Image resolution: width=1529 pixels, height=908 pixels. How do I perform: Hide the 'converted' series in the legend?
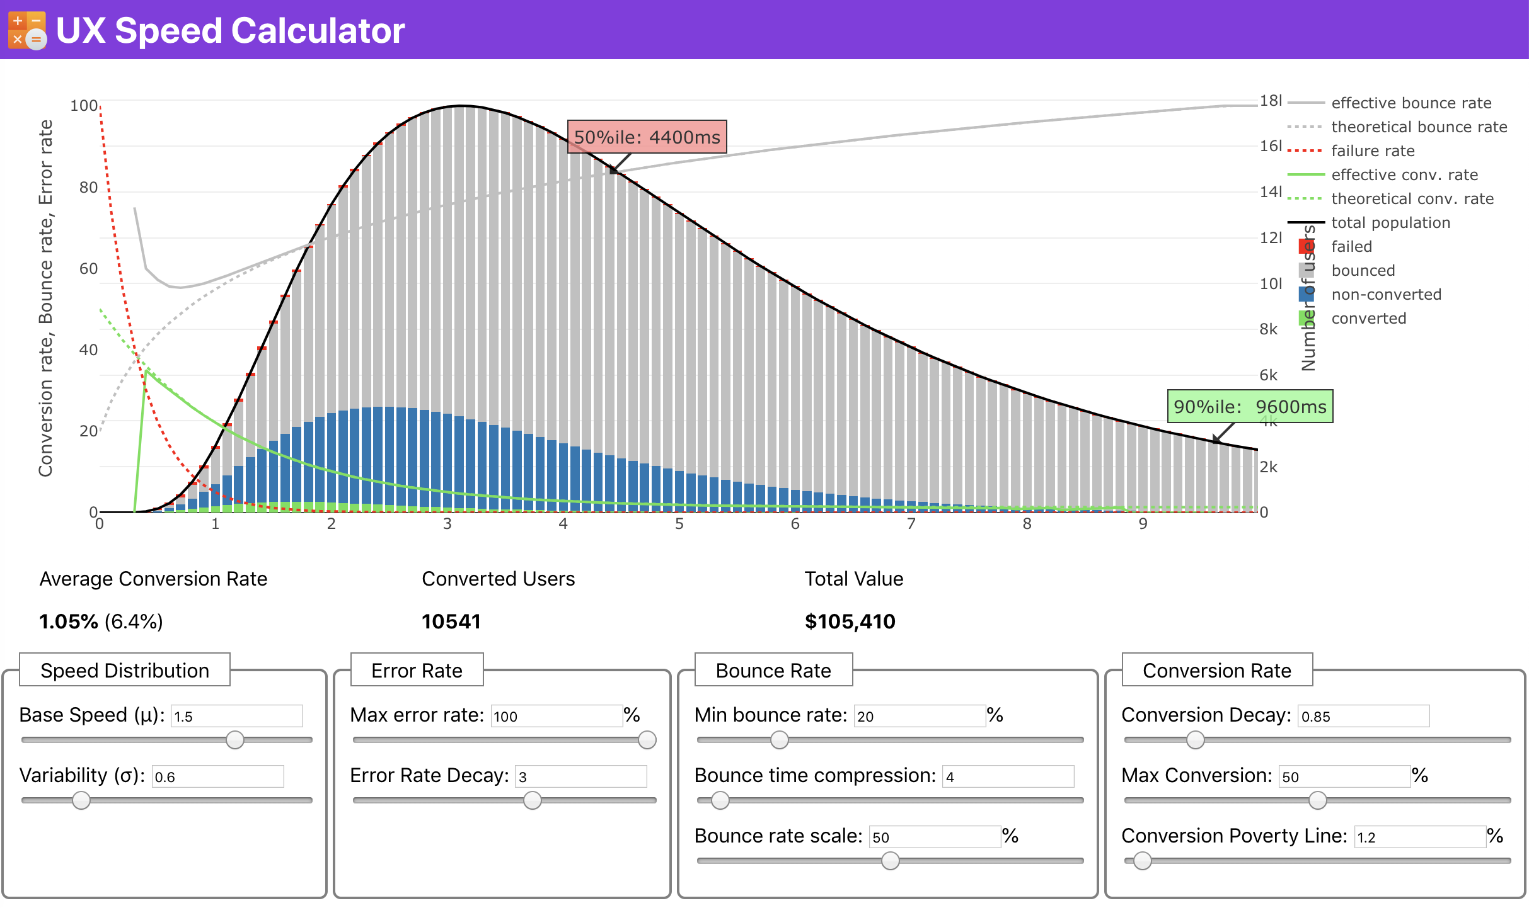(1368, 318)
